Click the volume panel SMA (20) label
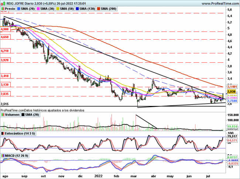This screenshot has height=179, width=240. coord(32,115)
